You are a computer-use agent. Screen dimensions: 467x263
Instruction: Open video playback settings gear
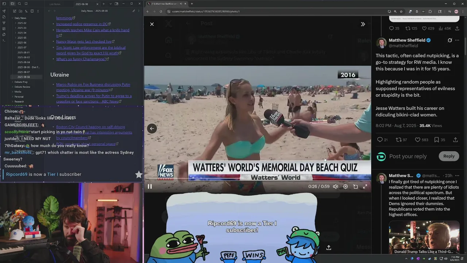pyautogui.click(x=345, y=186)
